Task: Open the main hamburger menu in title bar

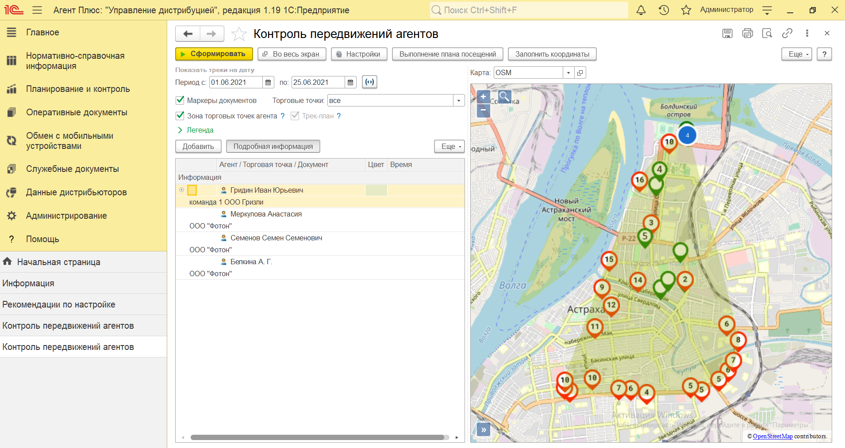Action: (37, 10)
